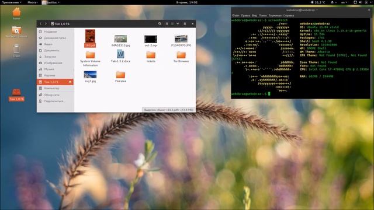Select the Tails1.3.2.docx document
The width and height of the screenshot is (374, 210).
tap(120, 57)
